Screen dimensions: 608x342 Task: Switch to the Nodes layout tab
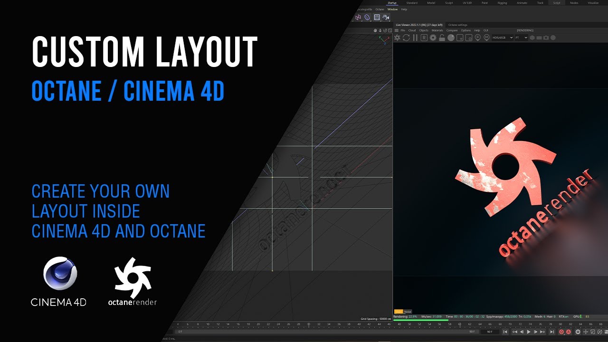click(574, 3)
